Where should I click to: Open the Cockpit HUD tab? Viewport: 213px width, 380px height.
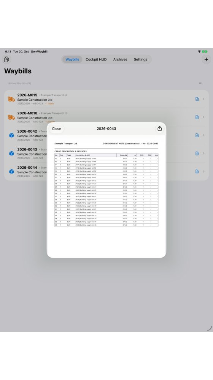pyautogui.click(x=96, y=59)
